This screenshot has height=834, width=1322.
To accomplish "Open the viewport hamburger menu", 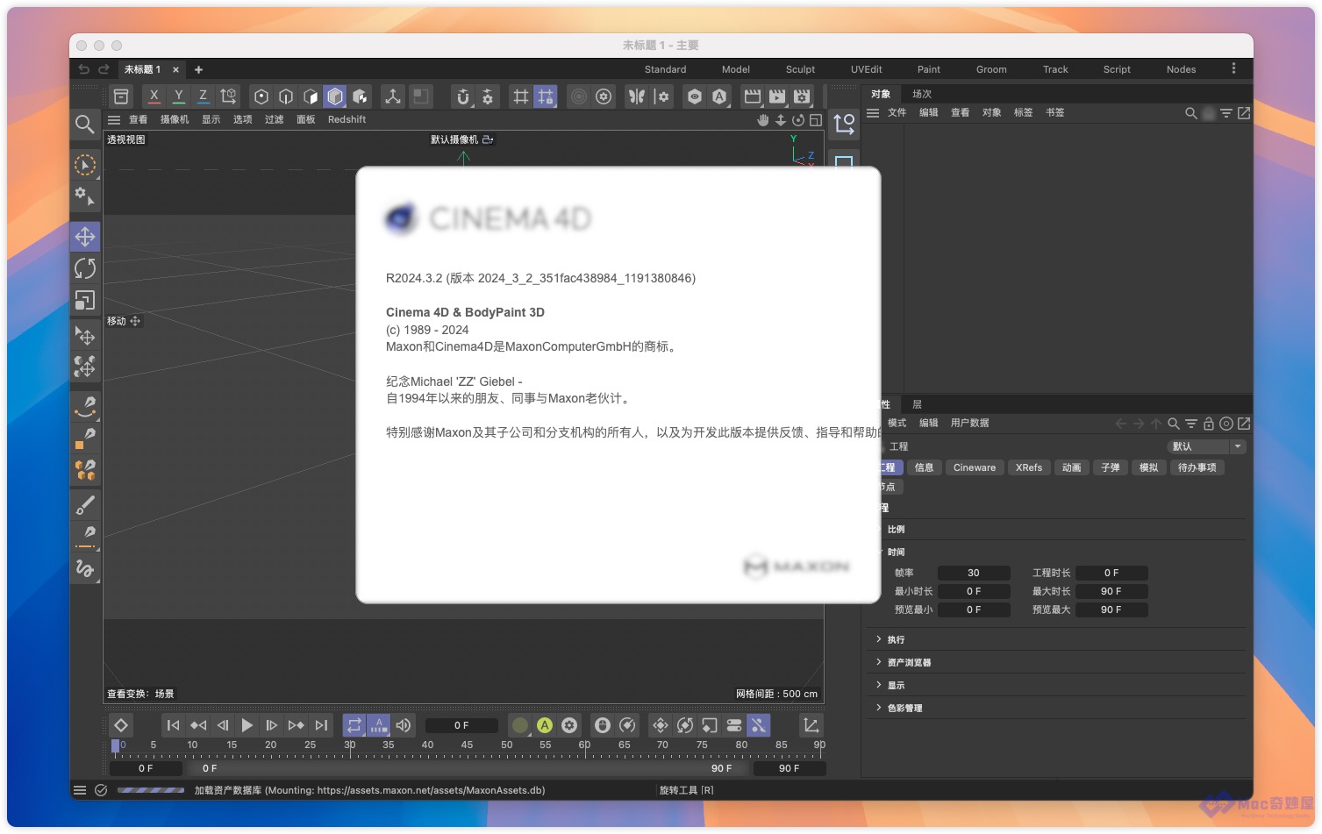I will (x=114, y=120).
